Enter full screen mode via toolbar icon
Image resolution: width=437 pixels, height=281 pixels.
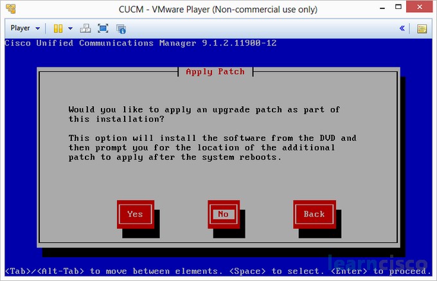(x=103, y=28)
